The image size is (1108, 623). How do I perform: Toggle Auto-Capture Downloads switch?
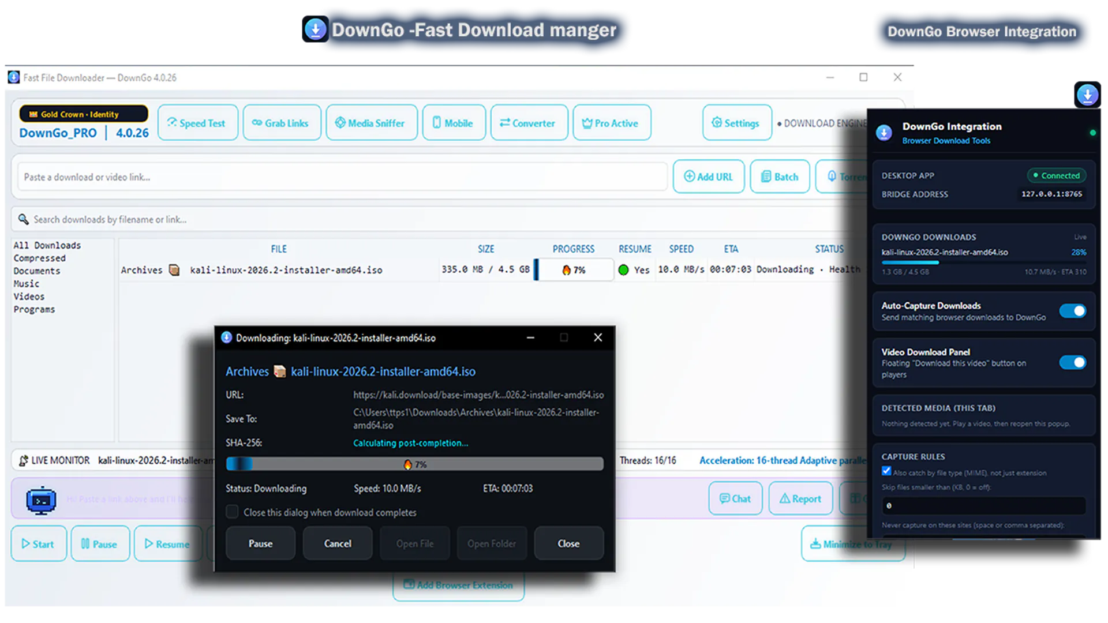[x=1073, y=311]
